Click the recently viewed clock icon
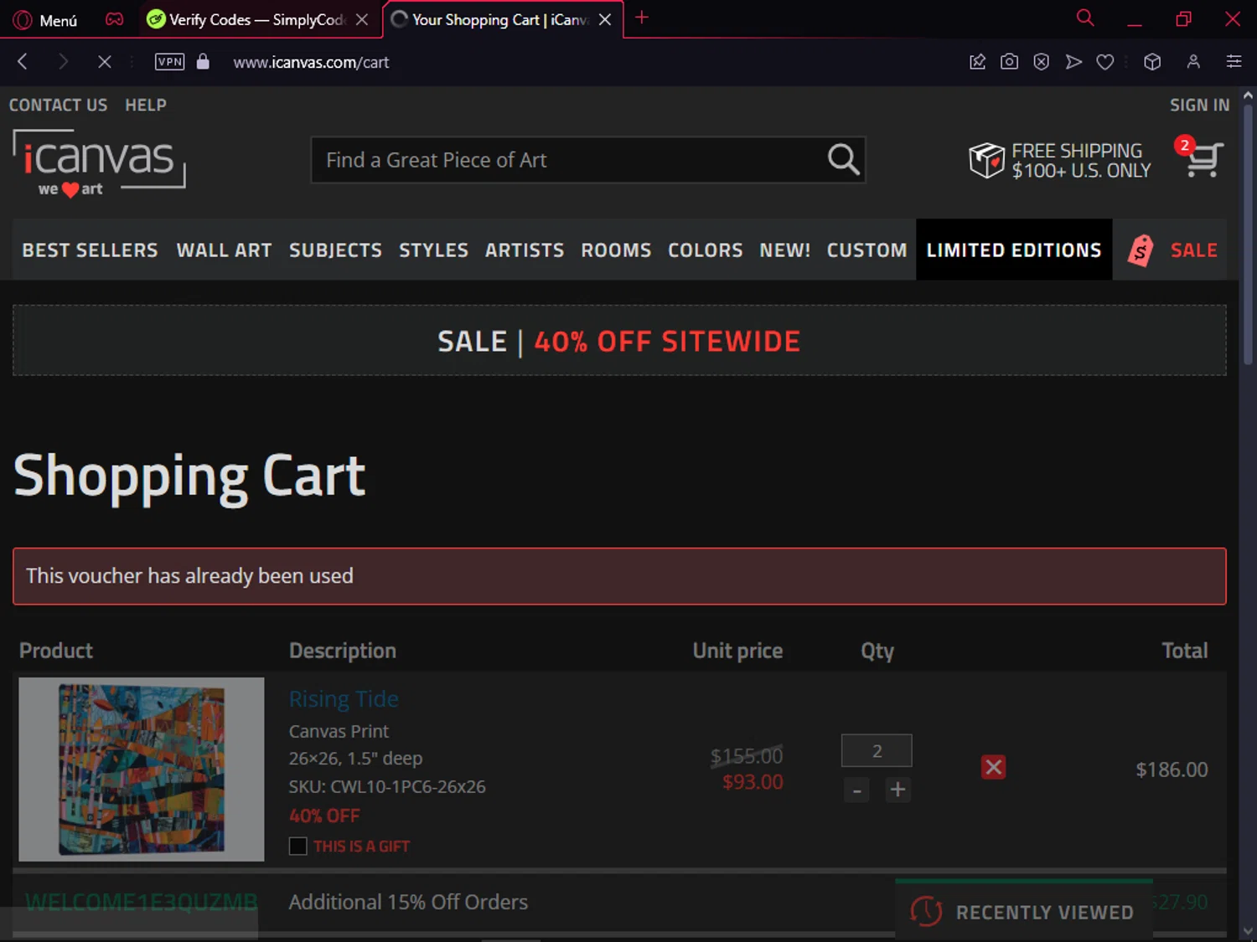The width and height of the screenshot is (1257, 942). [x=926, y=911]
